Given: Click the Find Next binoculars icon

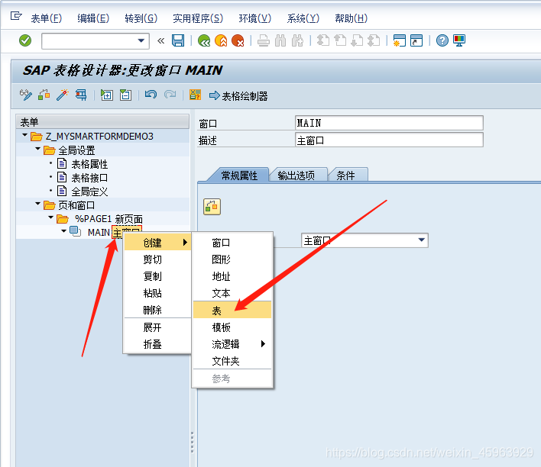Looking at the screenshot, I should click(x=297, y=40).
